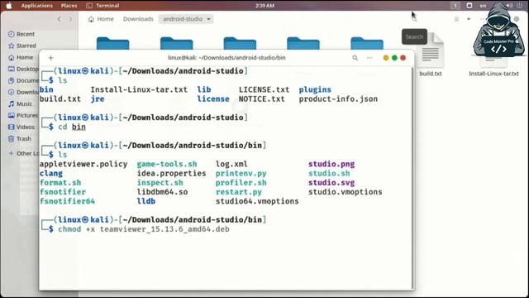The height and width of the screenshot is (298, 529).
Task: Click restart.py in terminal listing
Action: (239, 192)
